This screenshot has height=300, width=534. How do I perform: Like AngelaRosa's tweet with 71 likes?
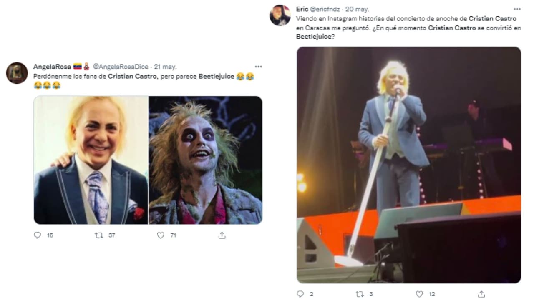click(x=161, y=235)
